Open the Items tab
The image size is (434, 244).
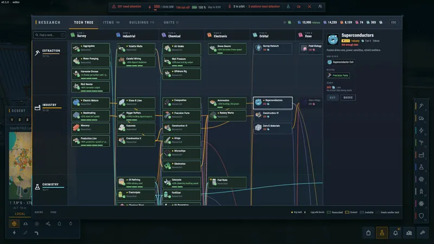pos(111,22)
